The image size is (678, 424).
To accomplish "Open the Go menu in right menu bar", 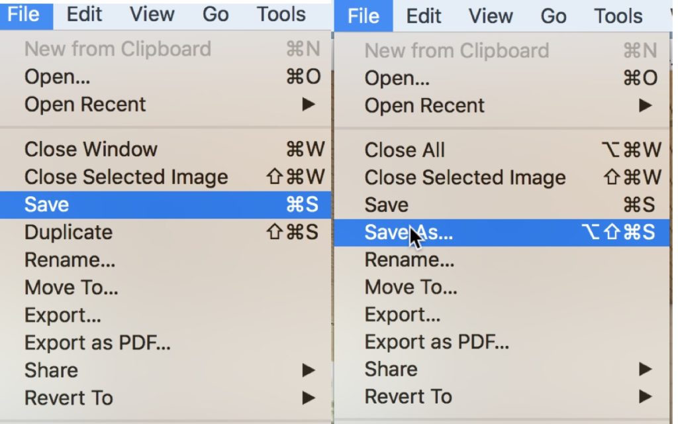I will tap(554, 15).
